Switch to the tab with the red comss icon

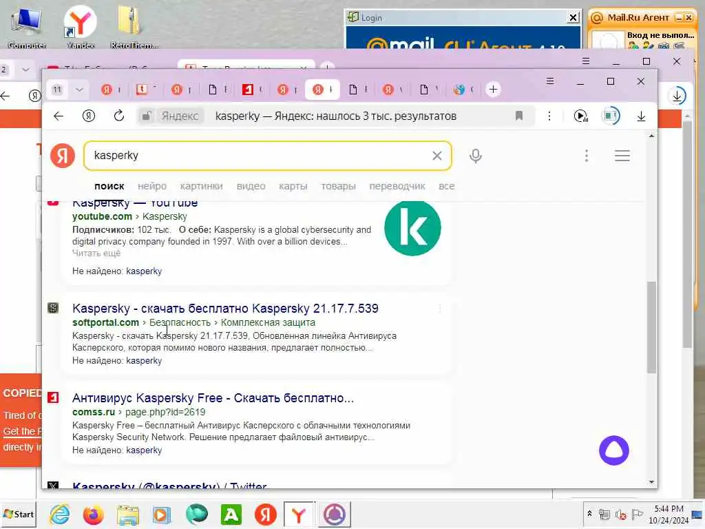point(252,90)
